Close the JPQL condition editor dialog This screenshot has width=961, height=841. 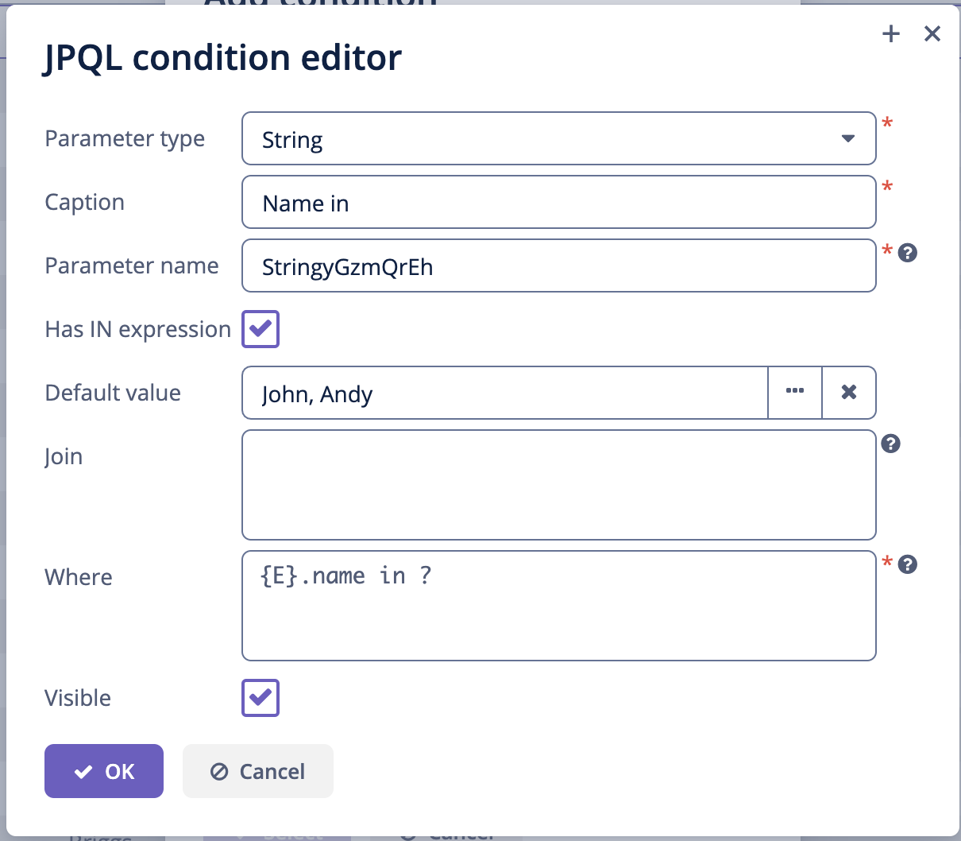[932, 33]
